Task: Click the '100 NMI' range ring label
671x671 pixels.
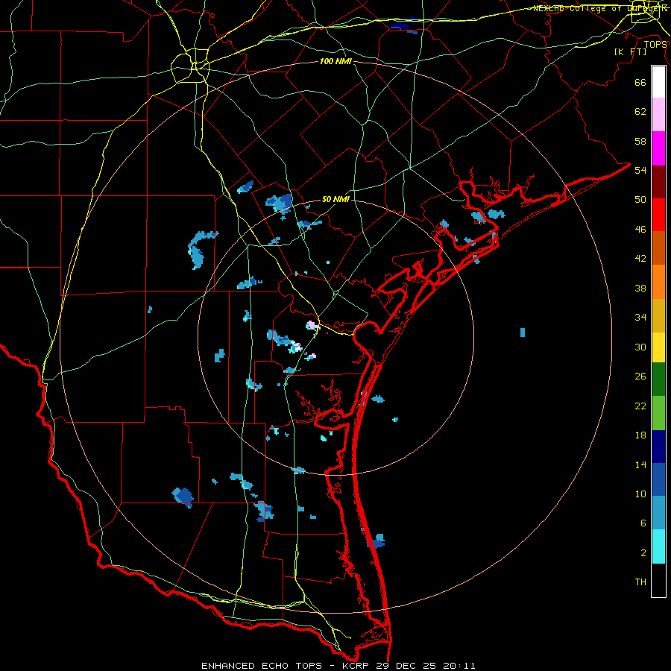Action: (335, 62)
